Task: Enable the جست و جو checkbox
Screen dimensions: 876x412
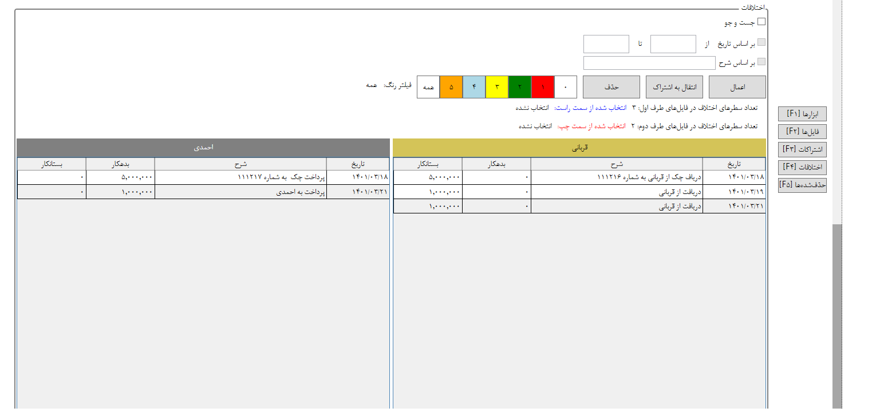Action: pyautogui.click(x=761, y=22)
